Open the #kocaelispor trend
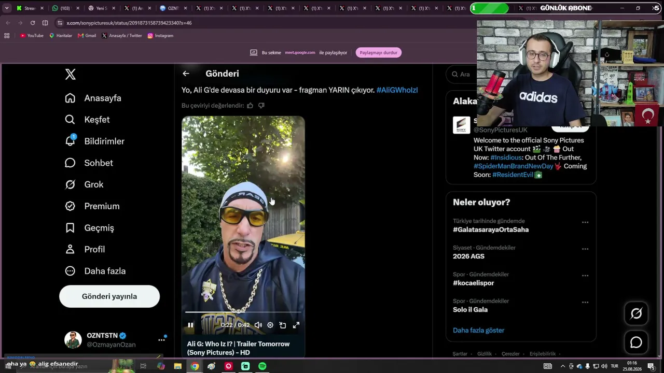 click(473, 283)
